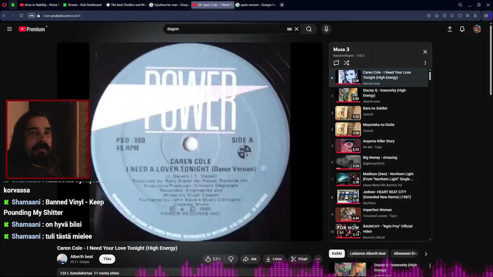Add page to bookmarks heart icon
This screenshot has width=493, height=277.
(x=460, y=16)
